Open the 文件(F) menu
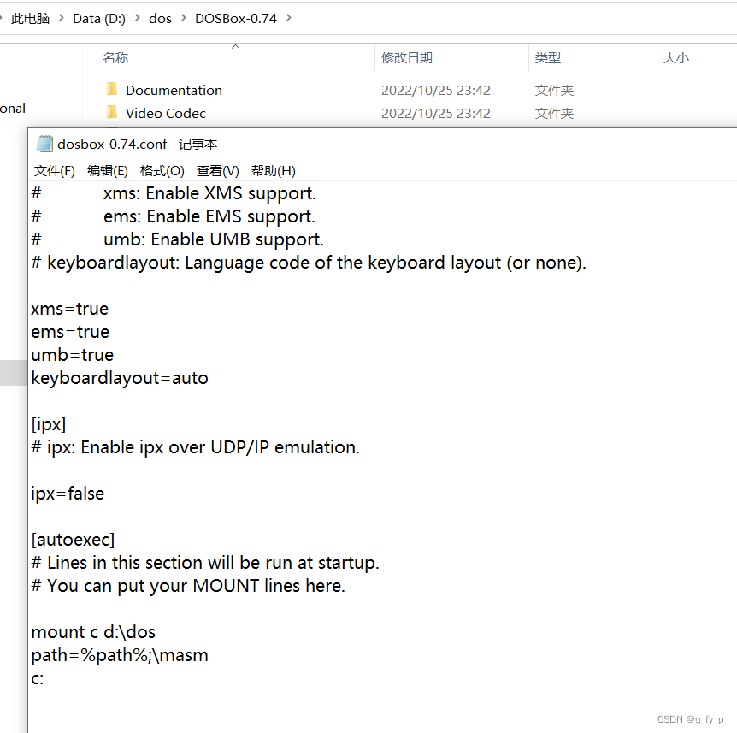 pos(54,170)
